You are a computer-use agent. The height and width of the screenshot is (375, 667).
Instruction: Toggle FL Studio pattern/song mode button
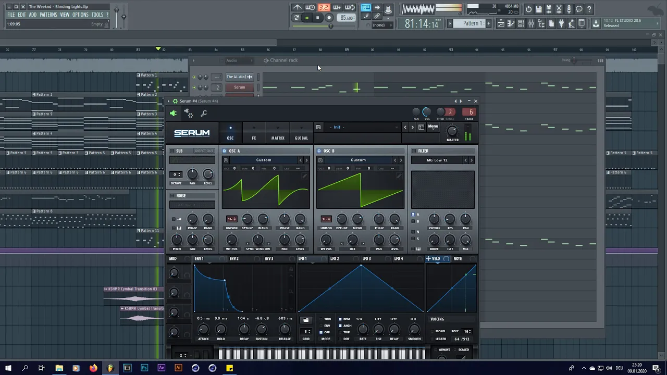[296, 18]
